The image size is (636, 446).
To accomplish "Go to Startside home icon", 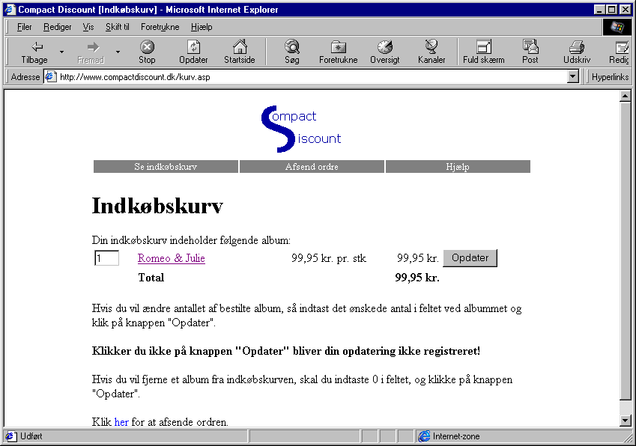I will [240, 52].
